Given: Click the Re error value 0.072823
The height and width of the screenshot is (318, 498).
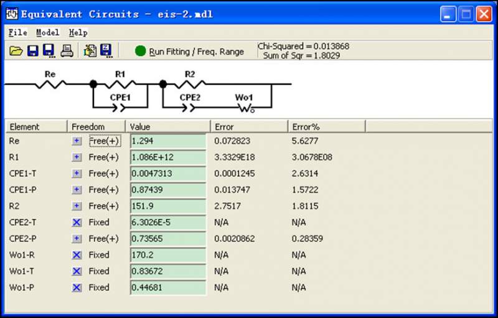Looking at the screenshot, I should 232,141.
